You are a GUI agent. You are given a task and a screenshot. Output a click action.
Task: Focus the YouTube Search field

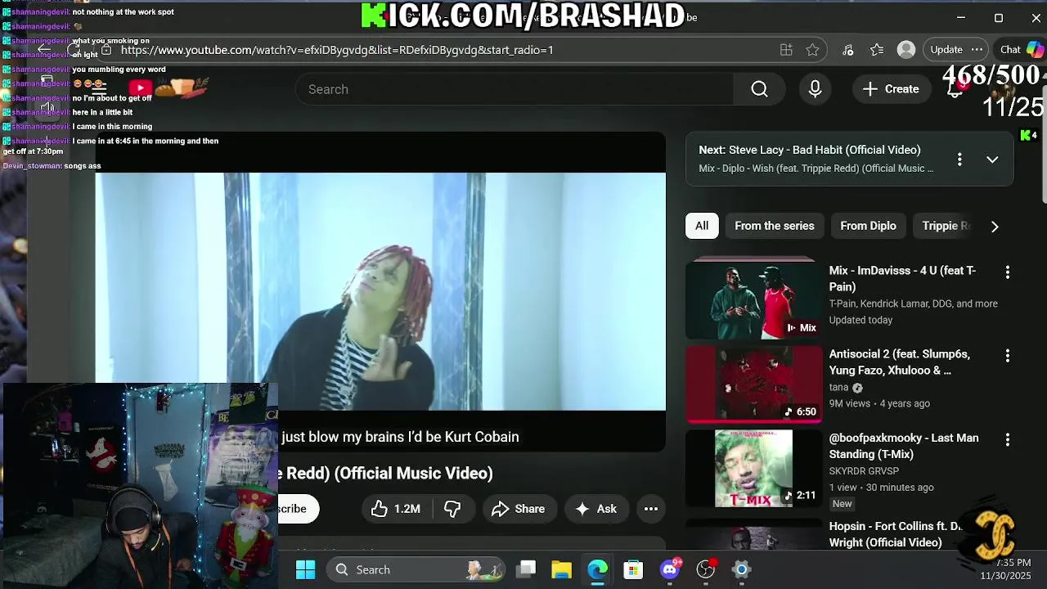point(515,89)
